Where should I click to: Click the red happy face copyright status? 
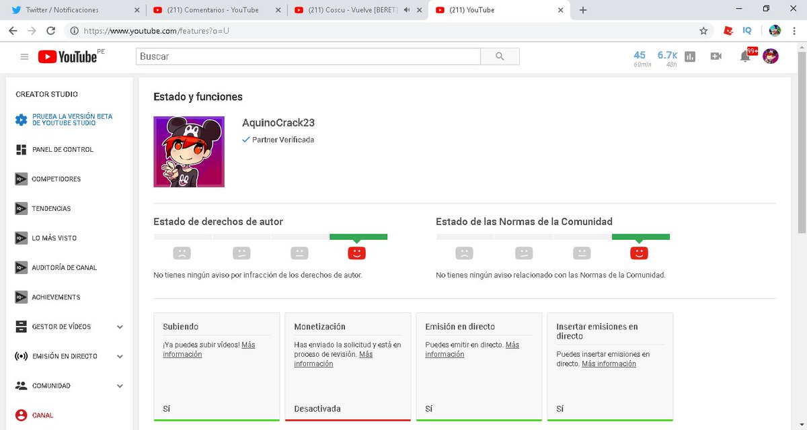356,253
